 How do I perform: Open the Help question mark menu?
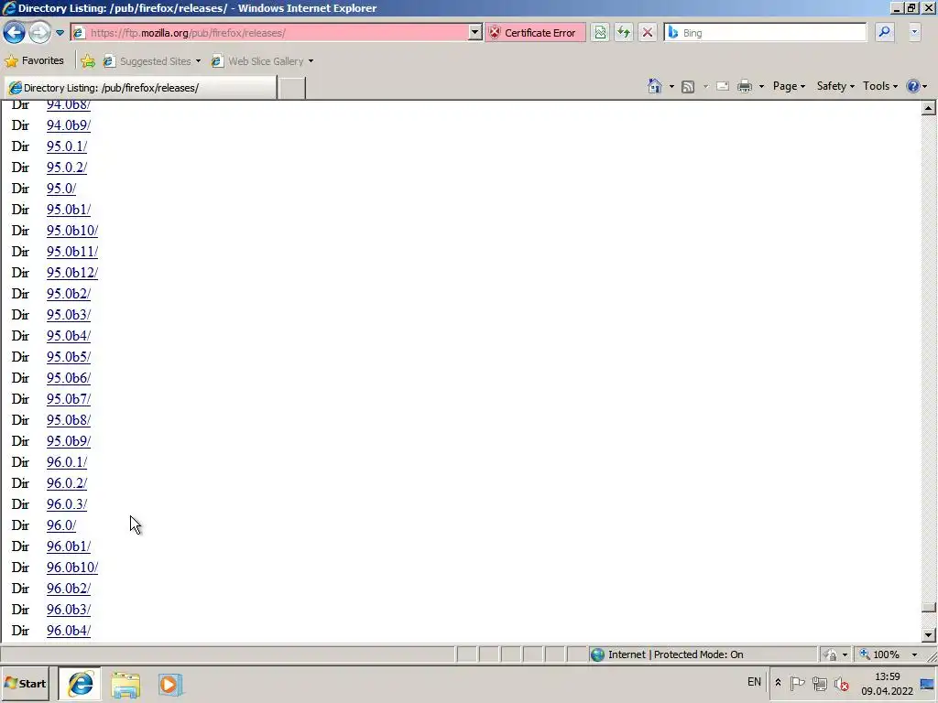pyautogui.click(x=916, y=86)
